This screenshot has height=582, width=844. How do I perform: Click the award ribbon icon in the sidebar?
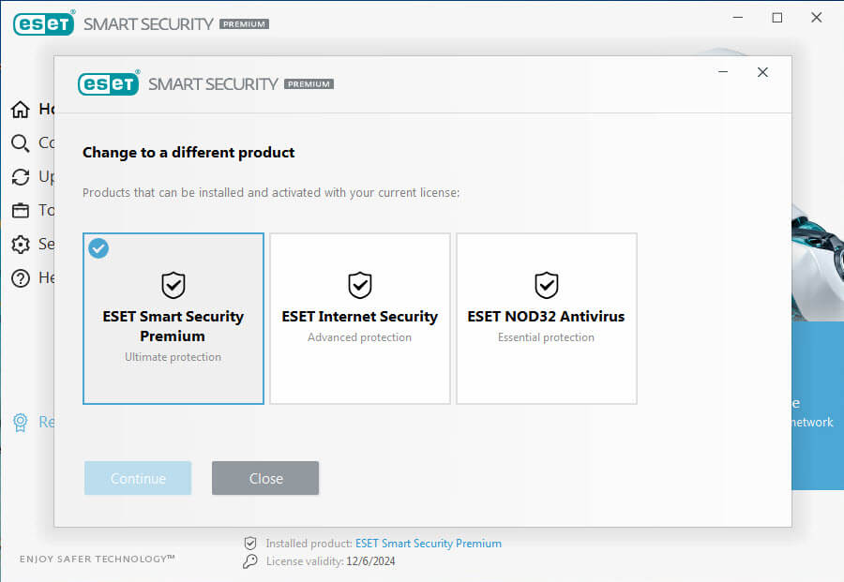pos(20,423)
